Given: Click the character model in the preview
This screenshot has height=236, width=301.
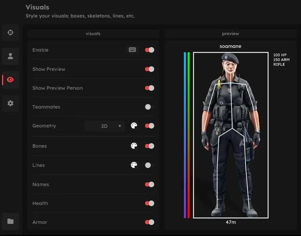Looking at the screenshot, I should [x=230, y=135].
